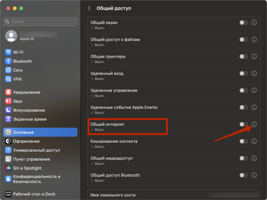Screen dimensions: 267x200
Task: Open info for Удаленное управление
Action: coord(254,90)
